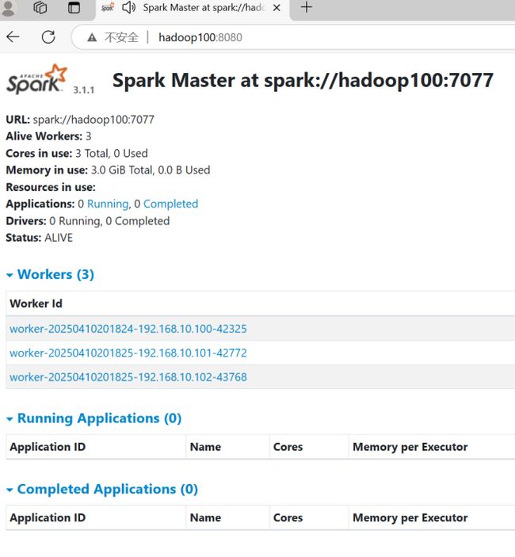This screenshot has height=557, width=515.
Task: Open worker 192.168.10.101-42772 link
Action: click(128, 353)
